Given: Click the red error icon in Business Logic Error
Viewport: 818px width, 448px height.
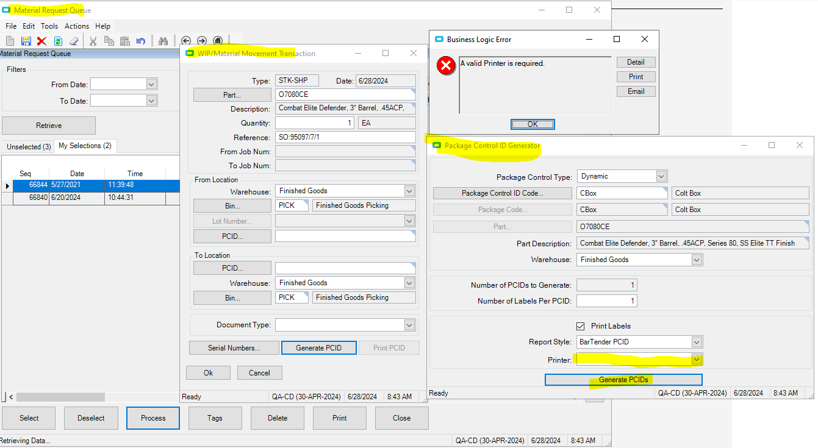Looking at the screenshot, I should (x=447, y=66).
